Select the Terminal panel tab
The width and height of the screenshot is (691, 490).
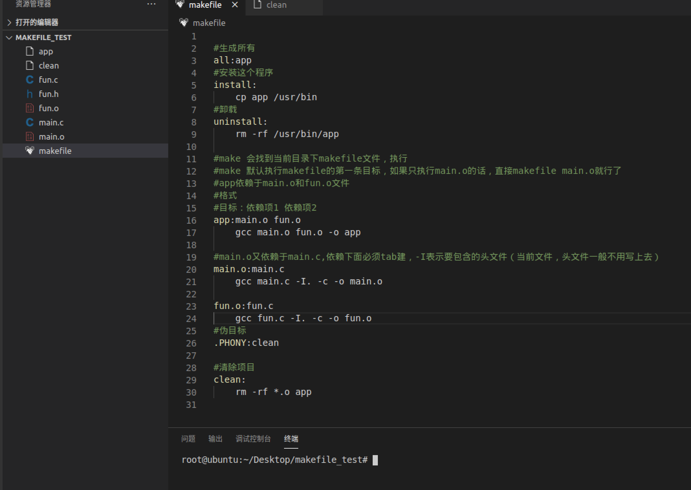291,439
